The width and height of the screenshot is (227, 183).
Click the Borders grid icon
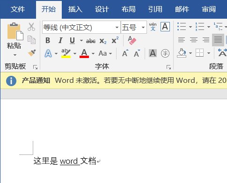(x=200, y=53)
